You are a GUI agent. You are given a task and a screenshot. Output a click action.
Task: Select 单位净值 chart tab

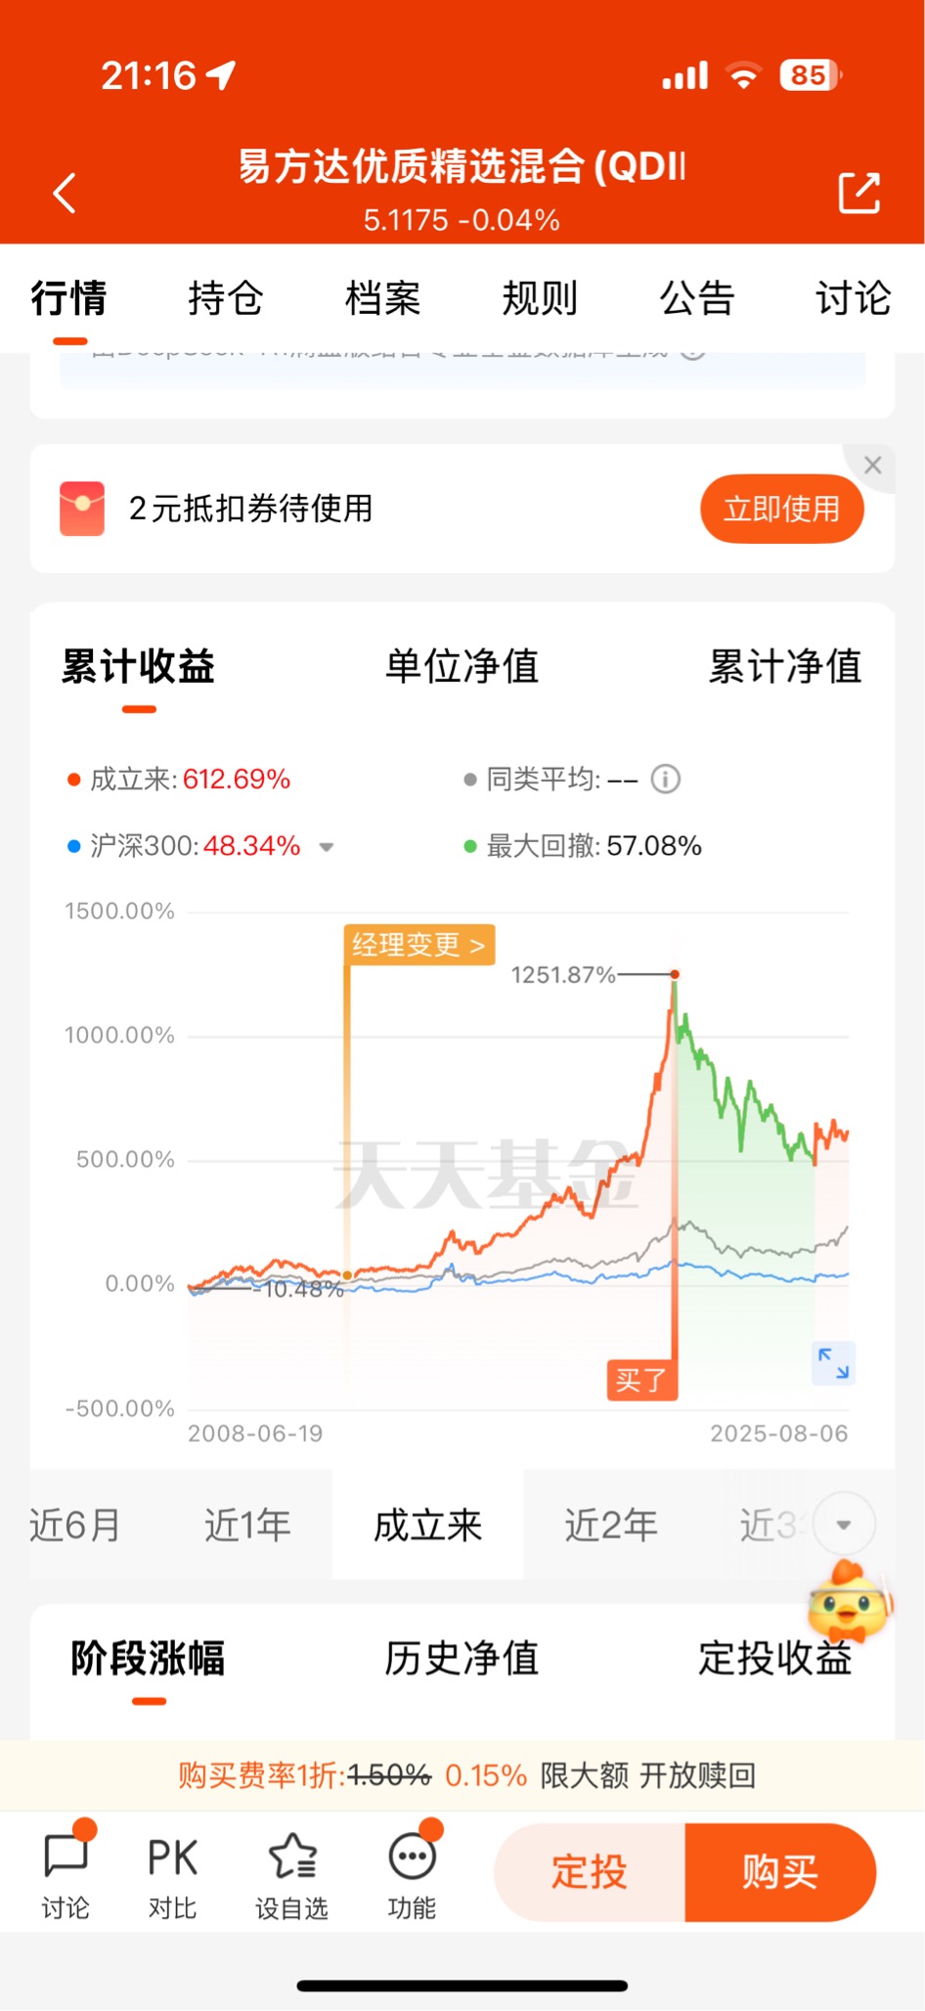[x=462, y=666]
